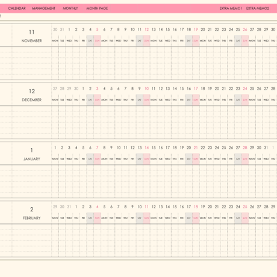Click December date 17 in pink
277x277 pixels.
coord(196,89)
